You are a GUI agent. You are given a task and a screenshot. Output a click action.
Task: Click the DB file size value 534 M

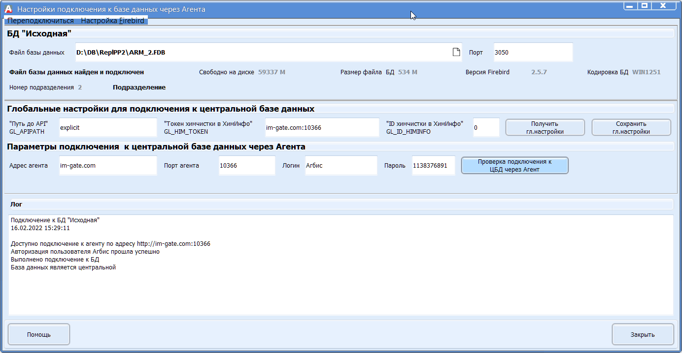408,72
